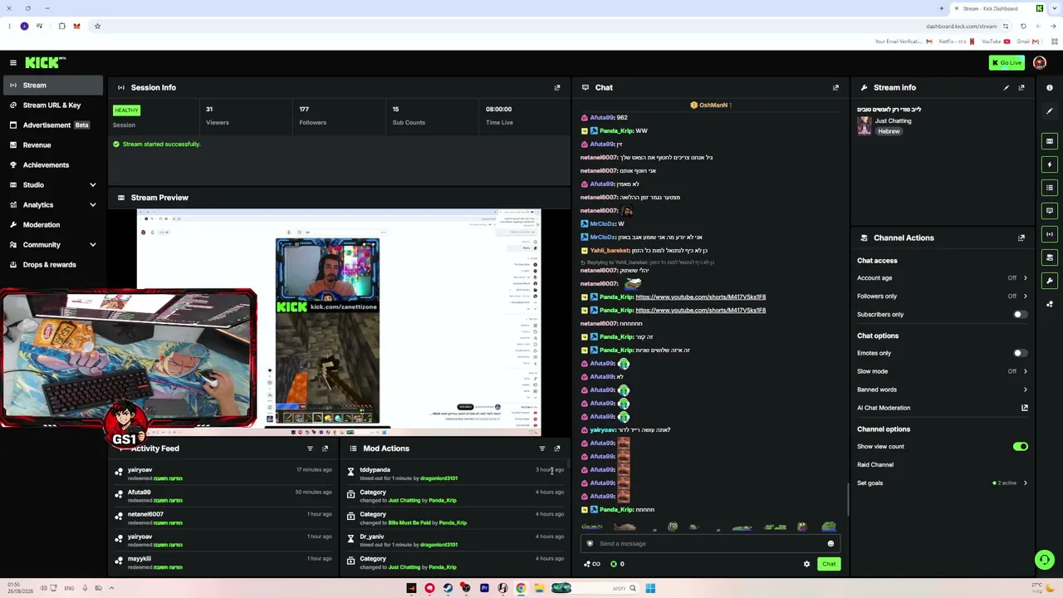The width and height of the screenshot is (1063, 598).
Task: Open Stream URL & Key page
Action: [51, 105]
